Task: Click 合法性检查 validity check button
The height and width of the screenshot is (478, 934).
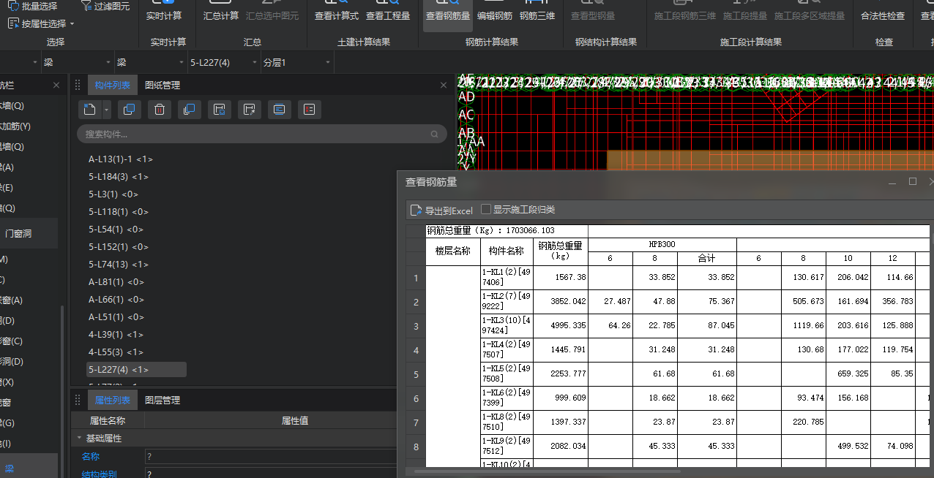Action: pos(882,11)
